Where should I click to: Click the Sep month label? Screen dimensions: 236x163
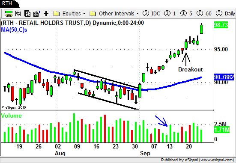pyautogui.click(x=145, y=154)
